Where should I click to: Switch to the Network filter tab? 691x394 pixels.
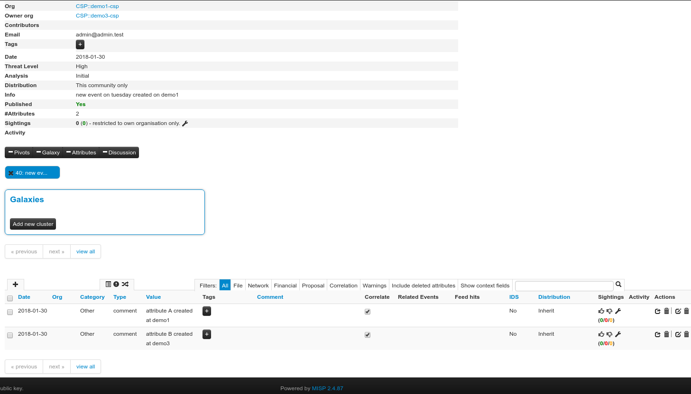(258, 285)
